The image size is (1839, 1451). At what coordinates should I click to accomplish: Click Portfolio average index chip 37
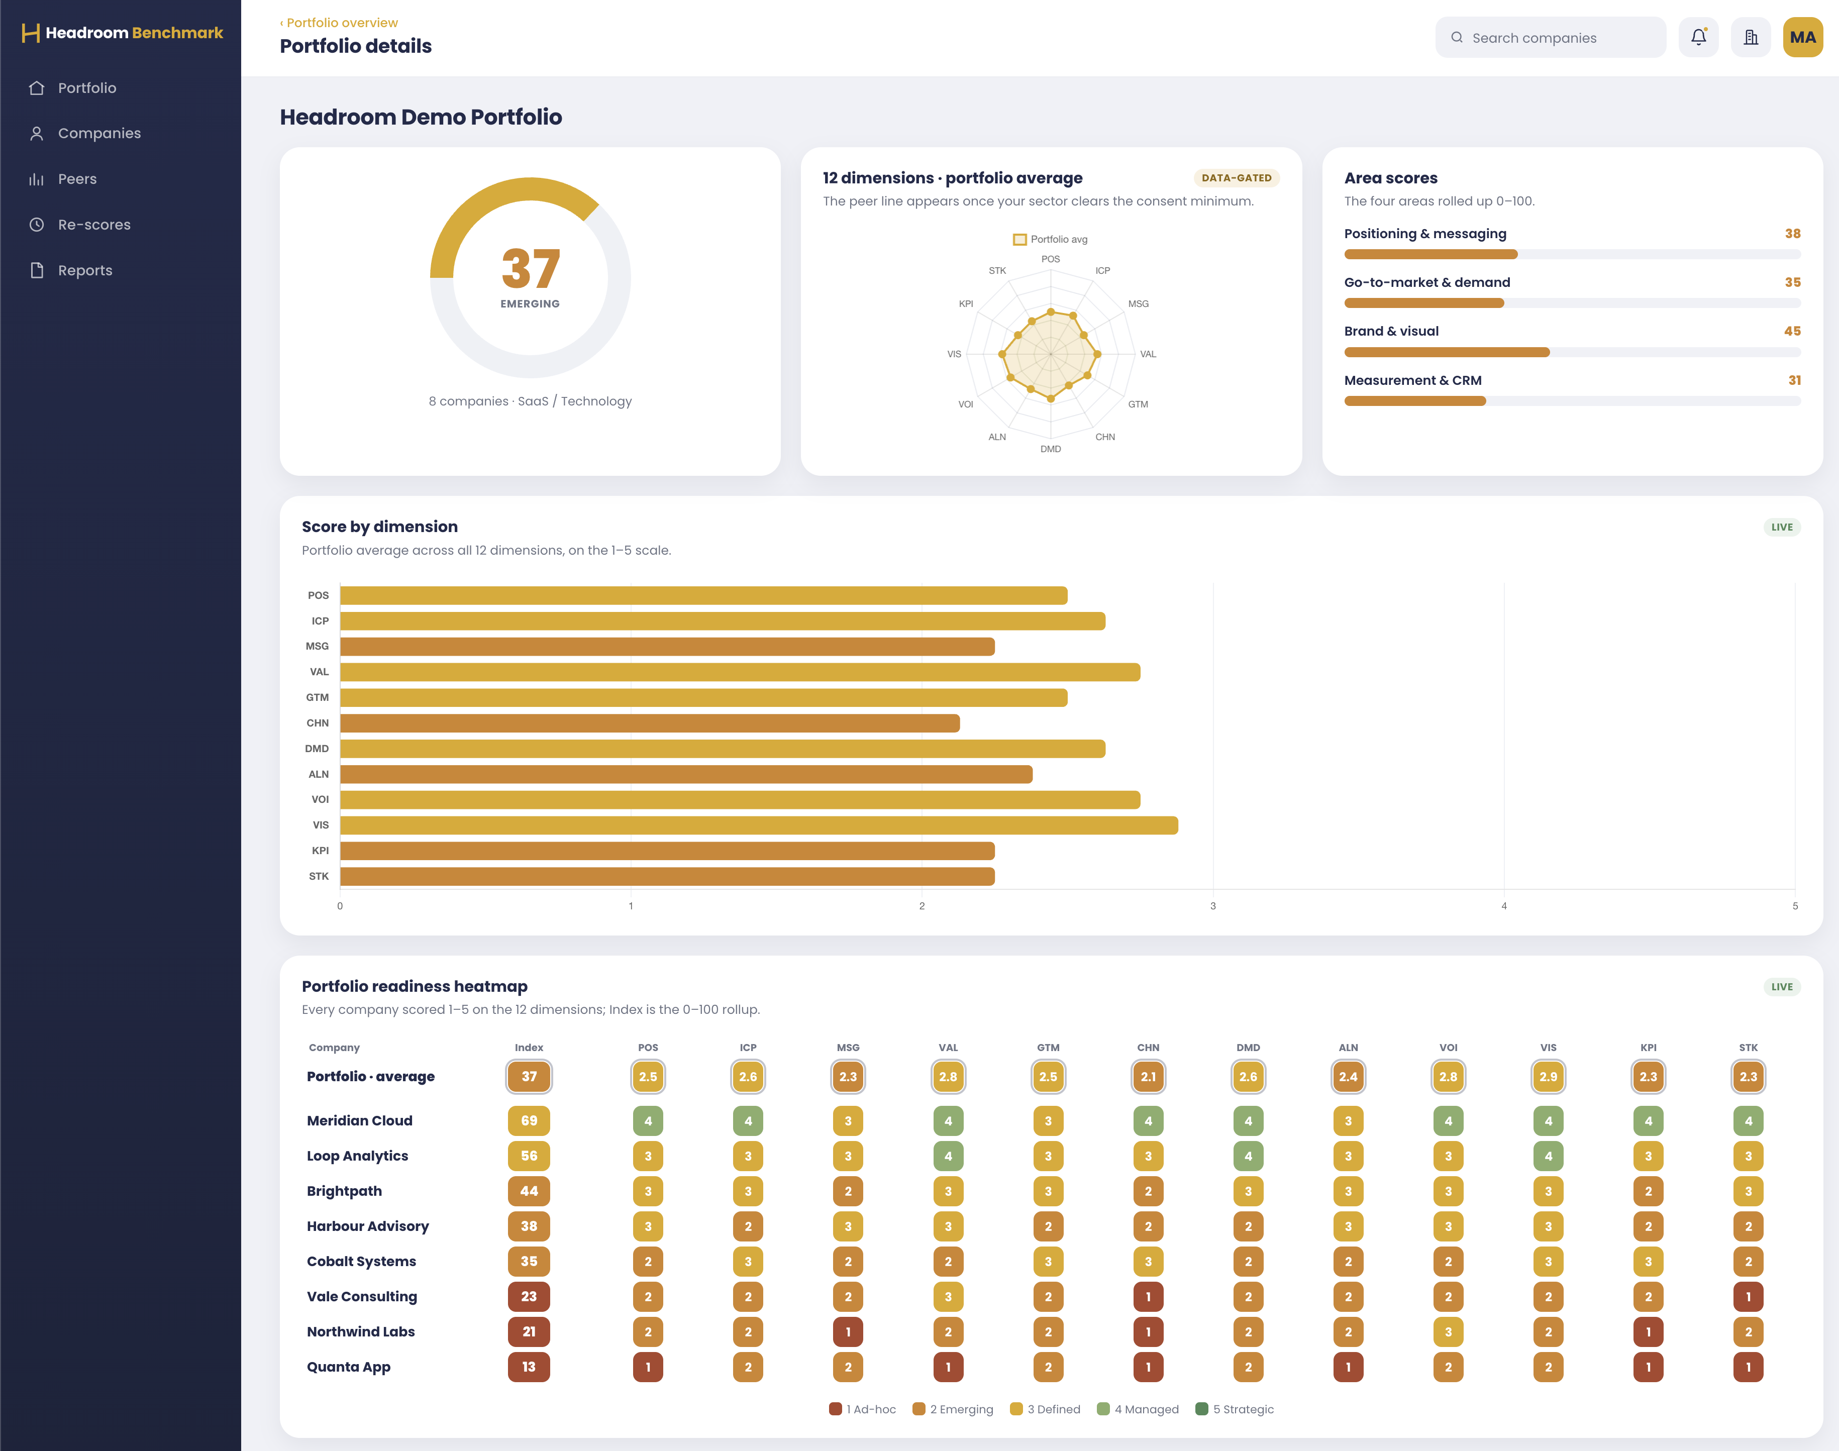click(x=529, y=1077)
